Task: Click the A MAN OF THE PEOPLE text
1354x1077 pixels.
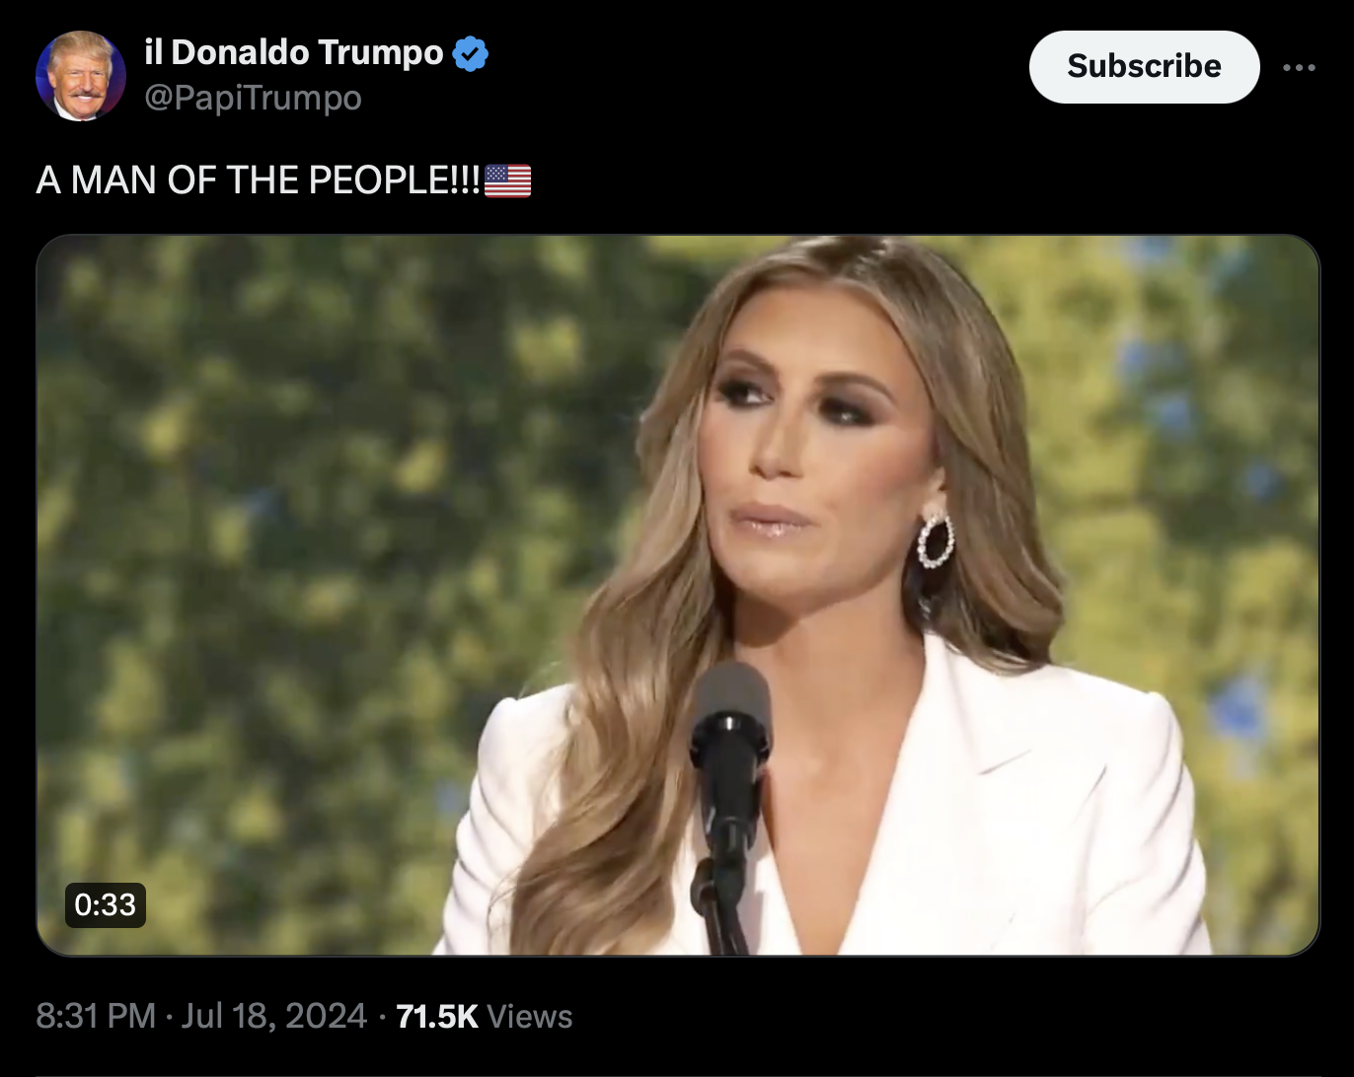Action: pos(259,180)
